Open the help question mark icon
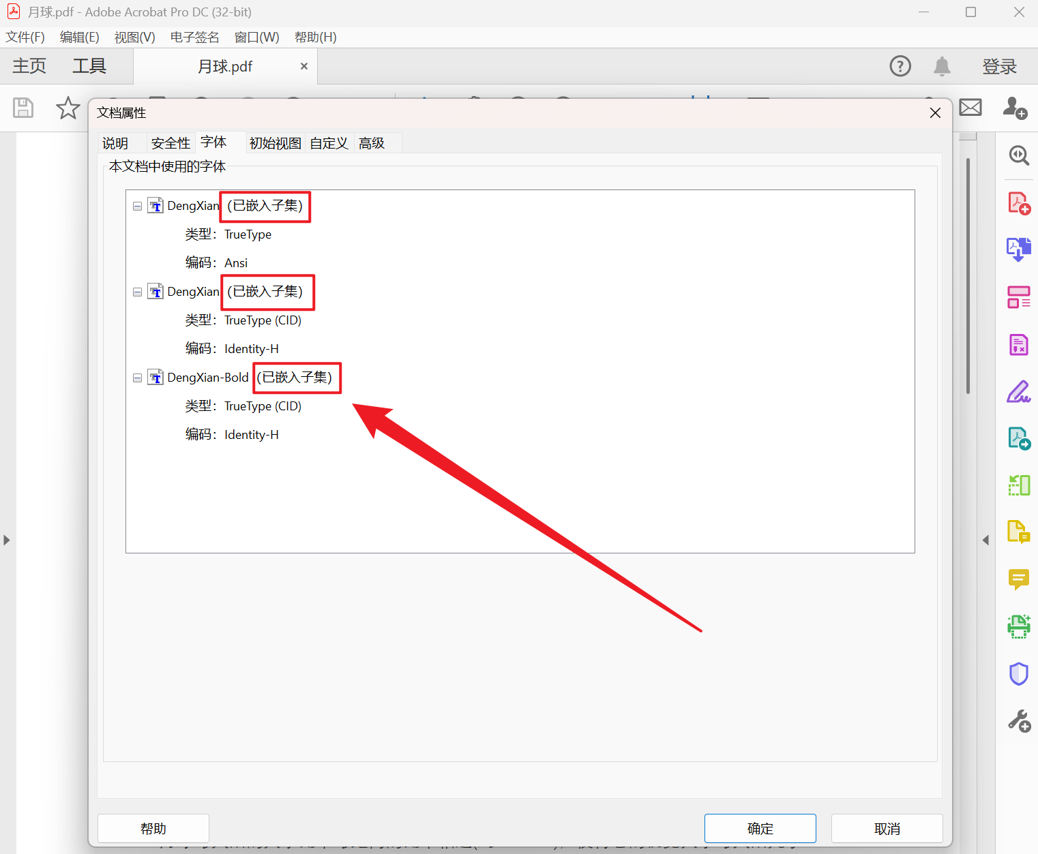Screen dimensions: 1038x854 (x=900, y=66)
